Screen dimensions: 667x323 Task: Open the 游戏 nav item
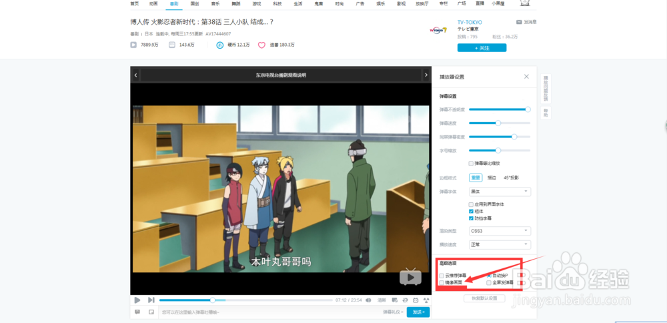click(x=257, y=3)
